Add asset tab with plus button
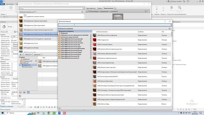 (x=115, y=8)
